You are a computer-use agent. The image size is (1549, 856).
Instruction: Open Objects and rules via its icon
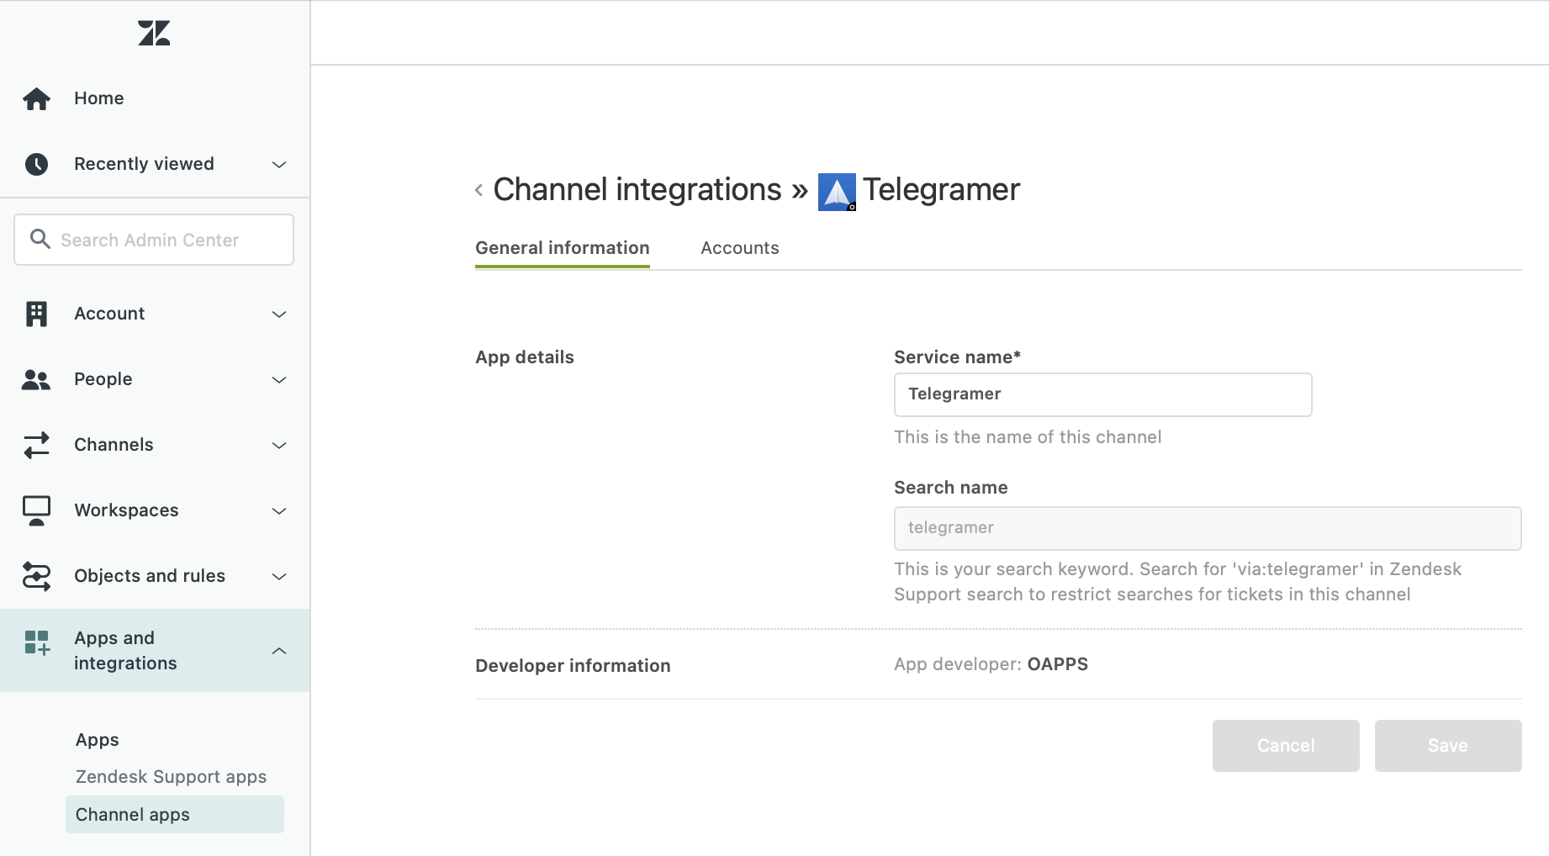(37, 576)
